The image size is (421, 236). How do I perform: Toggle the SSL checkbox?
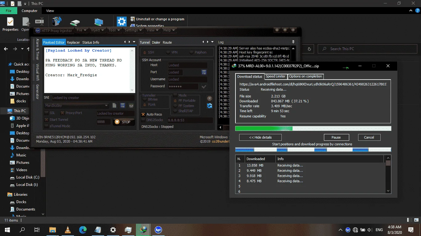pos(47,113)
